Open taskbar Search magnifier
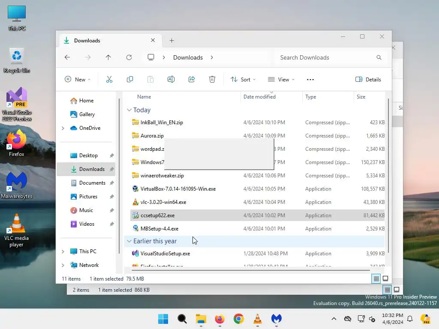 tap(182, 319)
